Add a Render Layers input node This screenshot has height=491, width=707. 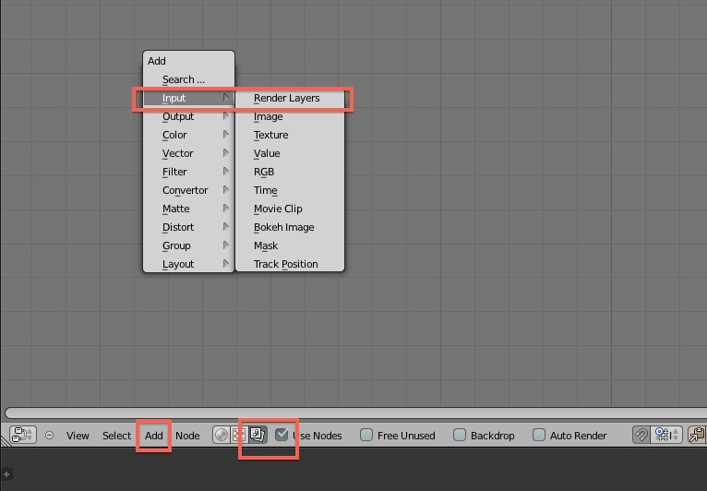click(290, 98)
